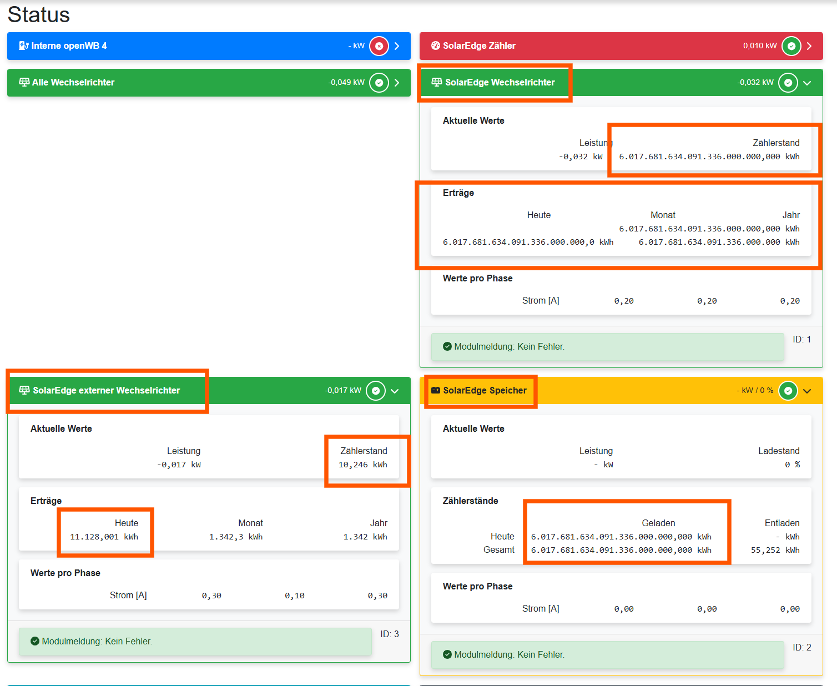Click the green check status icon on SolarEdge Zähler
This screenshot has width=837, height=686.
[791, 46]
